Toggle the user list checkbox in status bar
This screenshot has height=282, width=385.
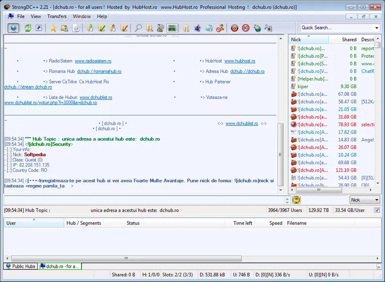pyautogui.click(x=377, y=210)
